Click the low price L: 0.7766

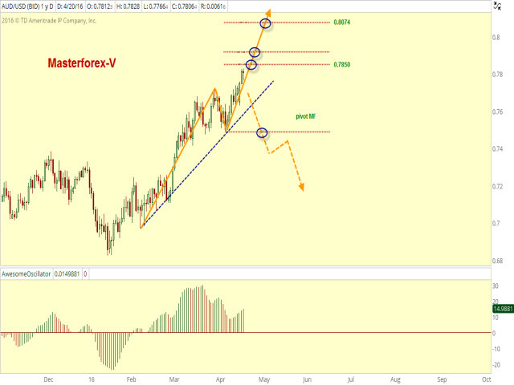coord(156,6)
